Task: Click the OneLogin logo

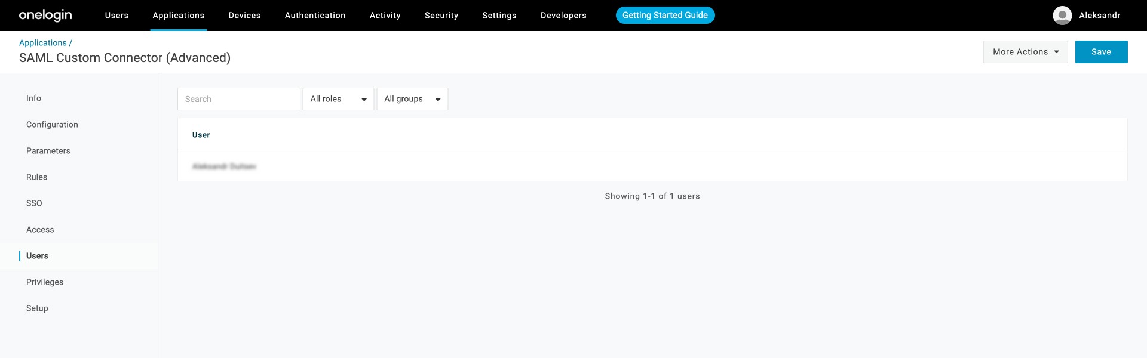Action: pos(45,16)
